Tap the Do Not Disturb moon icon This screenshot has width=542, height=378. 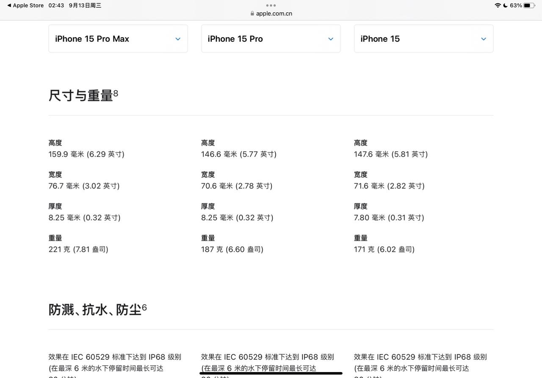505,5
